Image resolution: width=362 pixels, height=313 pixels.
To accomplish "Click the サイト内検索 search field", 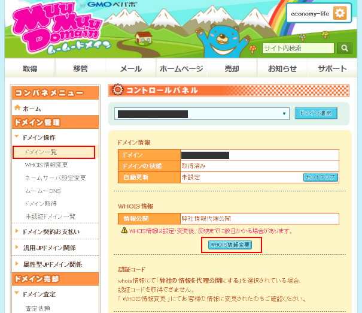I will point(297,48).
